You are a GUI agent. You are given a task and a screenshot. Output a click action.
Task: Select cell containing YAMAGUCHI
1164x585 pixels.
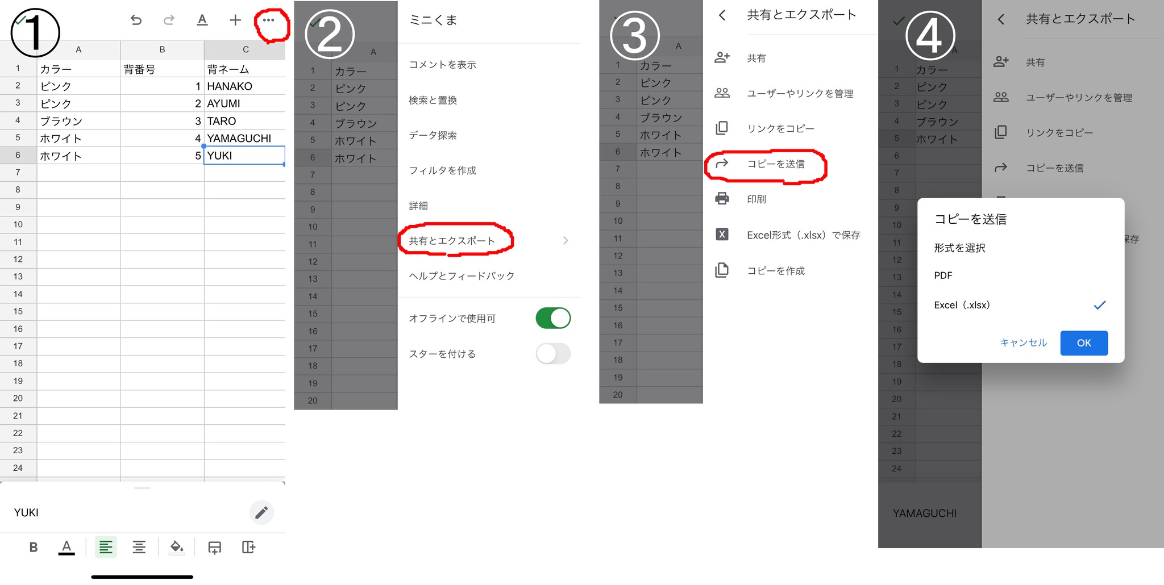244,138
